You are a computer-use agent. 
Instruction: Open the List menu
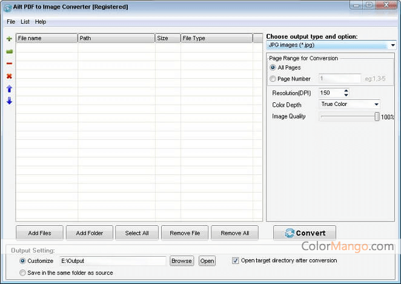point(25,22)
